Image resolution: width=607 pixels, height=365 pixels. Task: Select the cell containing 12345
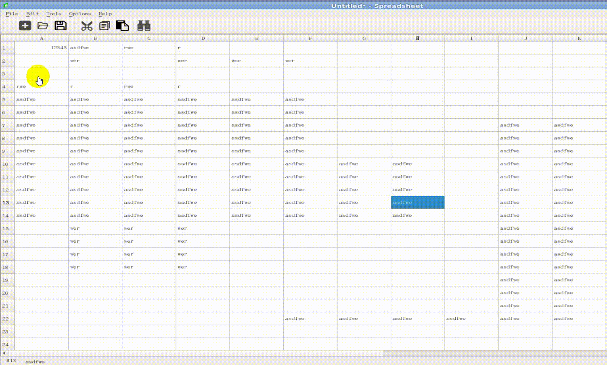click(x=42, y=48)
